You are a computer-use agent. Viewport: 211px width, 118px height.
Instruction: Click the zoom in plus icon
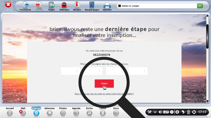[x=177, y=112]
